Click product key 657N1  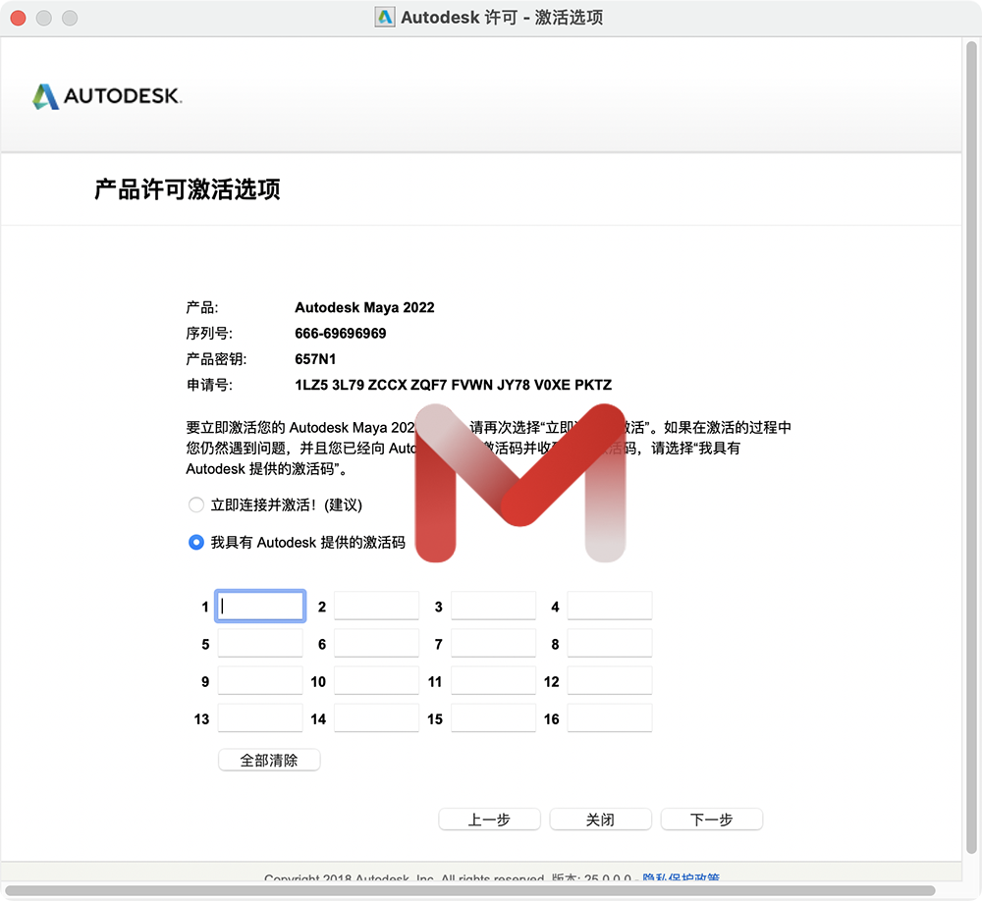click(315, 359)
